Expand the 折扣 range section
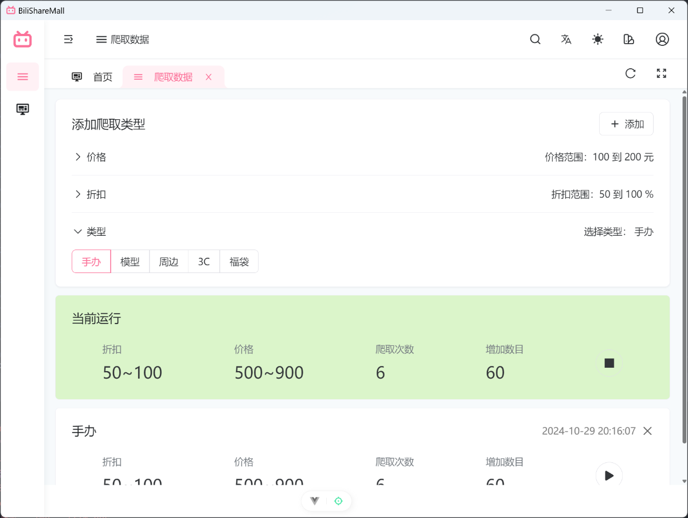Image resolution: width=688 pixels, height=518 pixels. (x=91, y=194)
